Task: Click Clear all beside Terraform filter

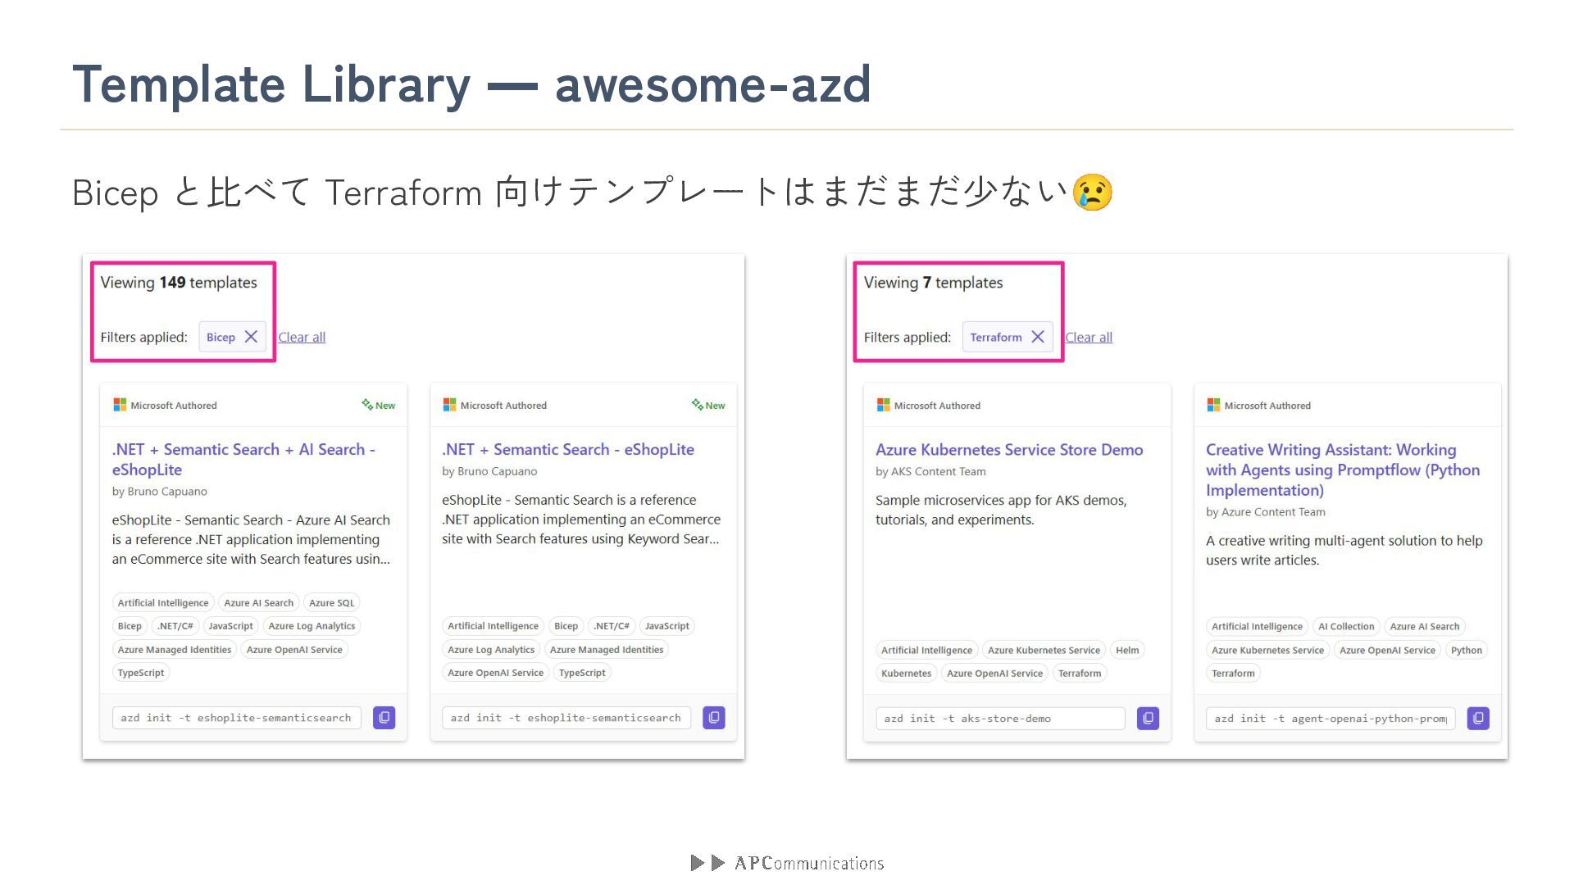Action: 1088,337
